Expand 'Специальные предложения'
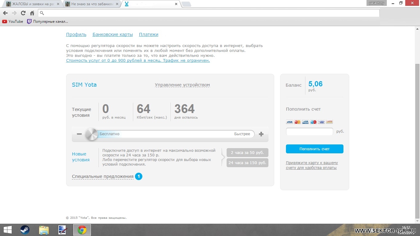This screenshot has width=420, height=236. tap(103, 176)
